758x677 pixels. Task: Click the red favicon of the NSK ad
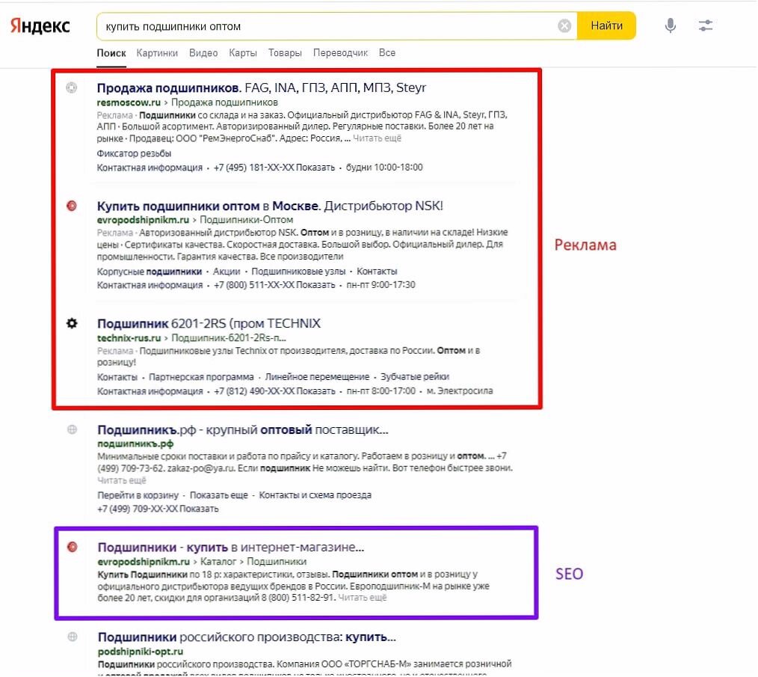(71, 204)
